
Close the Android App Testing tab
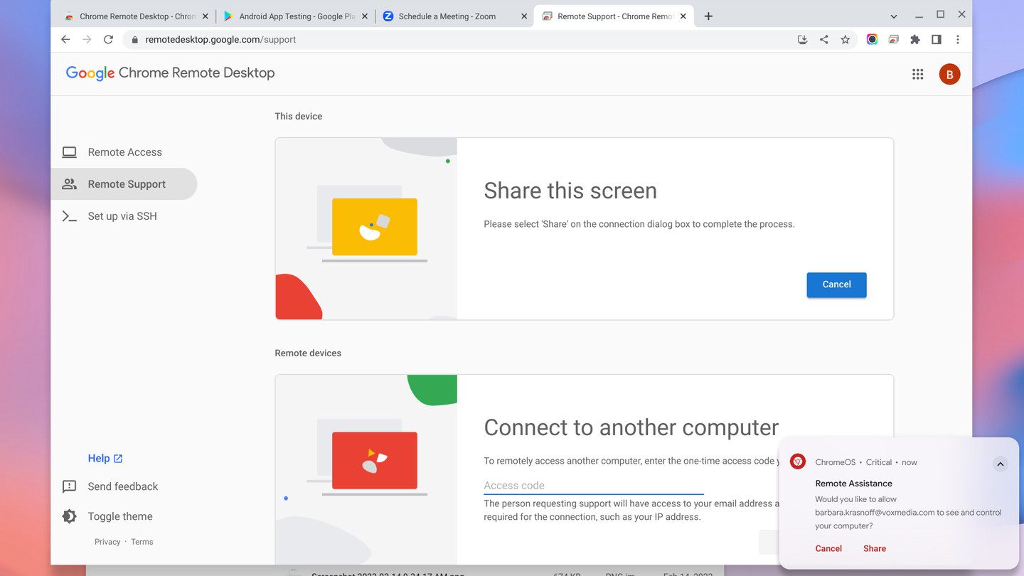pos(365,16)
